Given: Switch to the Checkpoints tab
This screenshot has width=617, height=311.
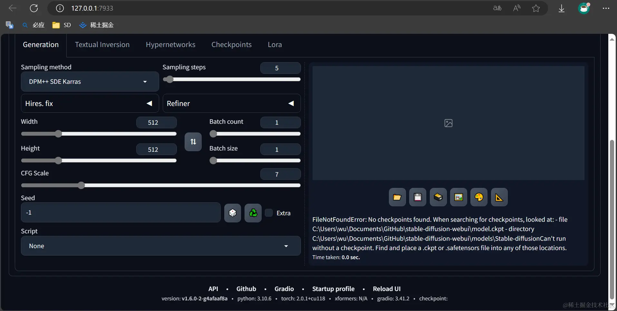Looking at the screenshot, I should pos(231,45).
